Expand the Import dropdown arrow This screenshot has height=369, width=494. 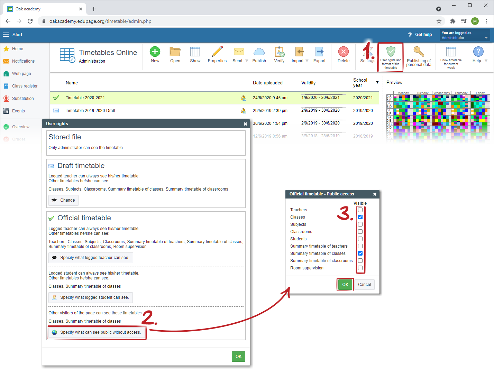(x=307, y=61)
